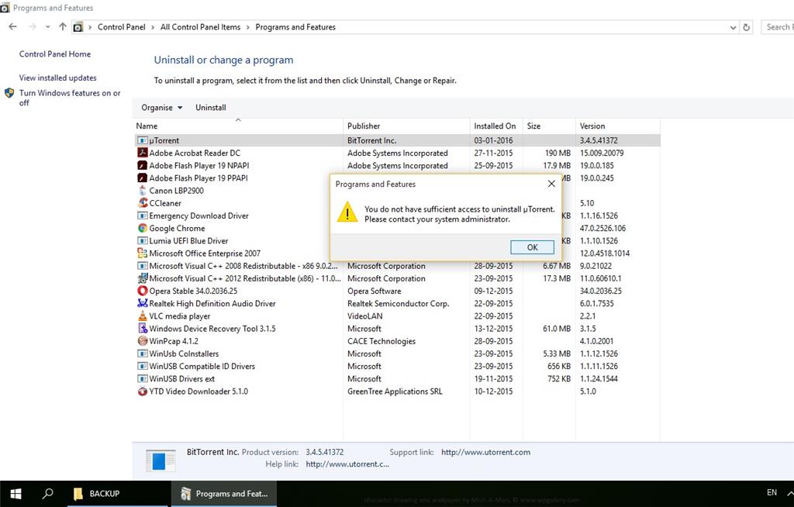Click the YTD Video Downloader icon
The width and height of the screenshot is (794, 507).
143,391
